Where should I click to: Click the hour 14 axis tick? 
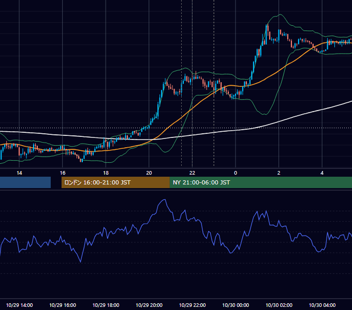pyautogui.click(x=19, y=173)
